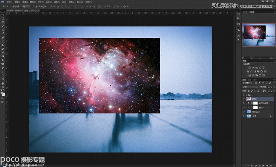
Task: Open layer filter type dropdown
Action: (248, 83)
